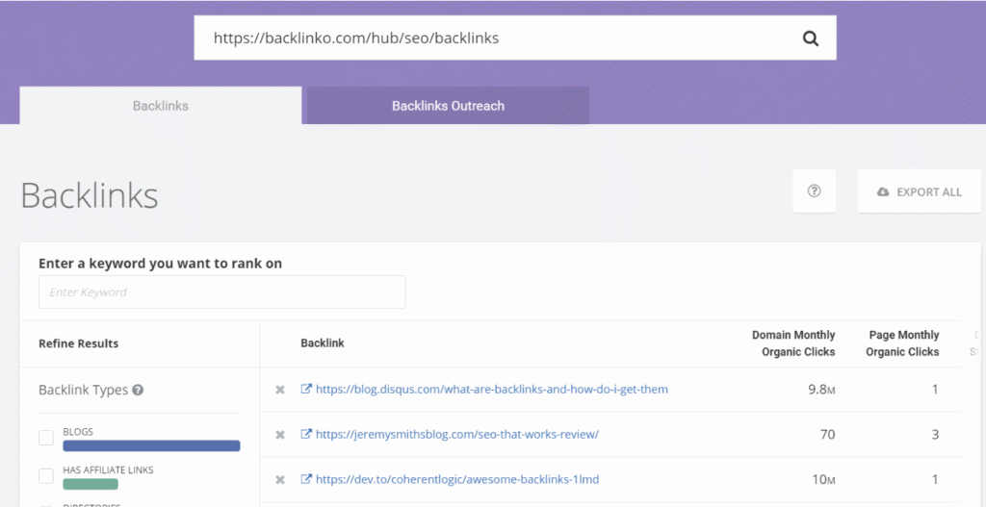Click external link icon for blog.disqus.com
986x507 pixels.
point(306,389)
